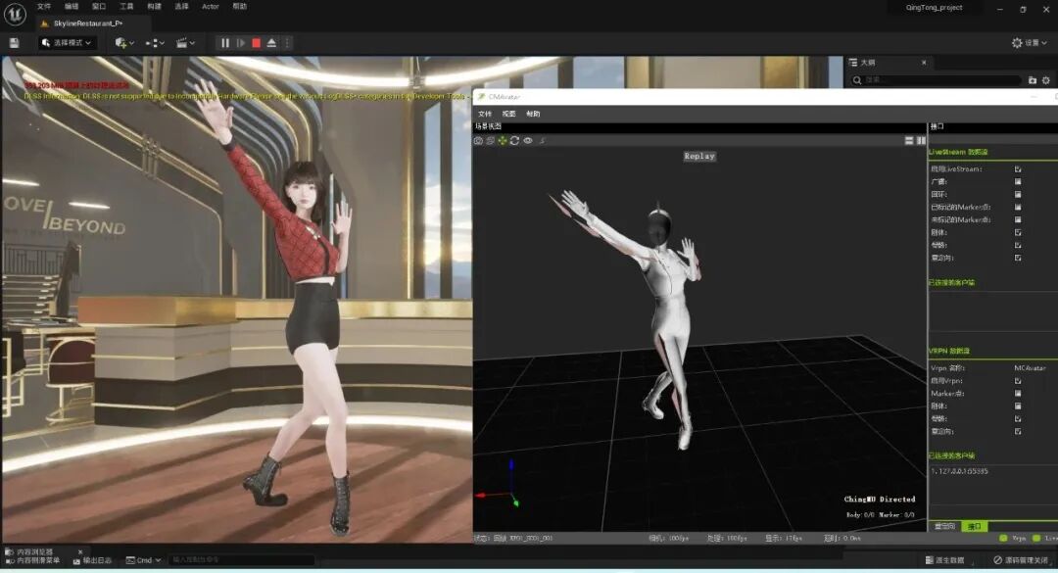Open the 文件 menu in CMAvatar window
This screenshot has width=1058, height=573.
click(x=485, y=114)
